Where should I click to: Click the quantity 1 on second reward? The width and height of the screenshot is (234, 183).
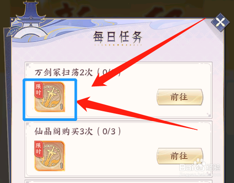pyautogui.click(x=62, y=166)
